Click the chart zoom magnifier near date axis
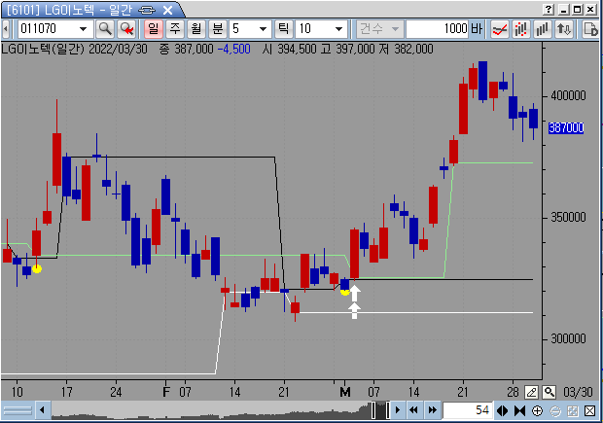 click(550, 391)
